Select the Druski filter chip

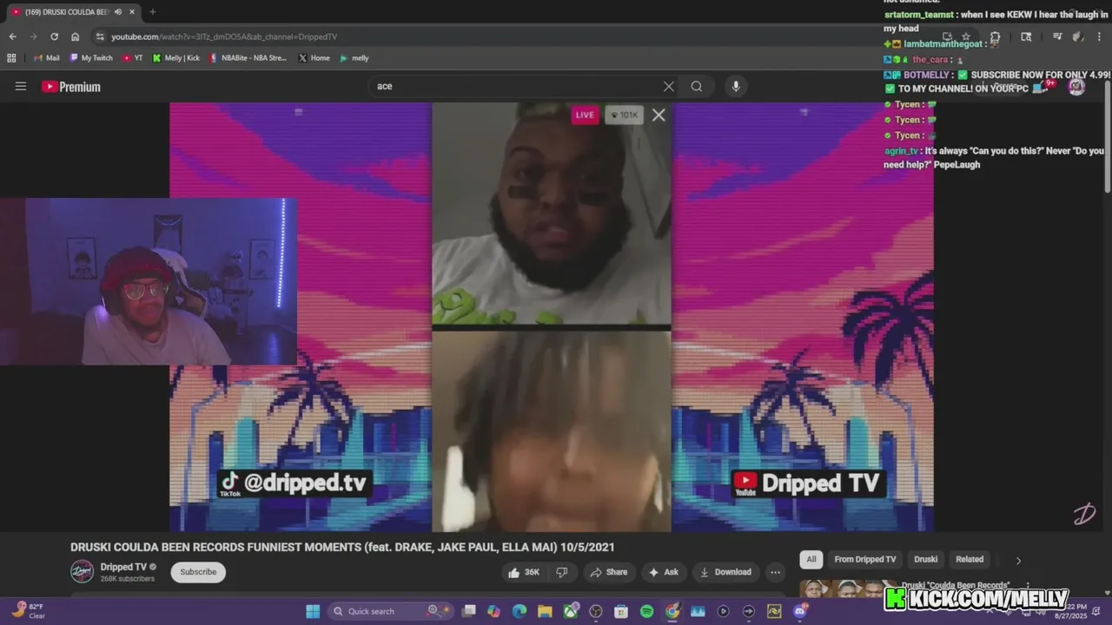click(925, 559)
